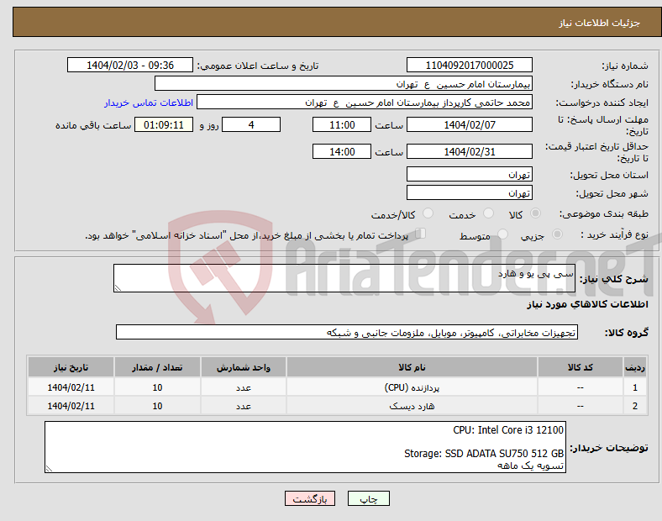Select the کالا radio button

(535, 213)
